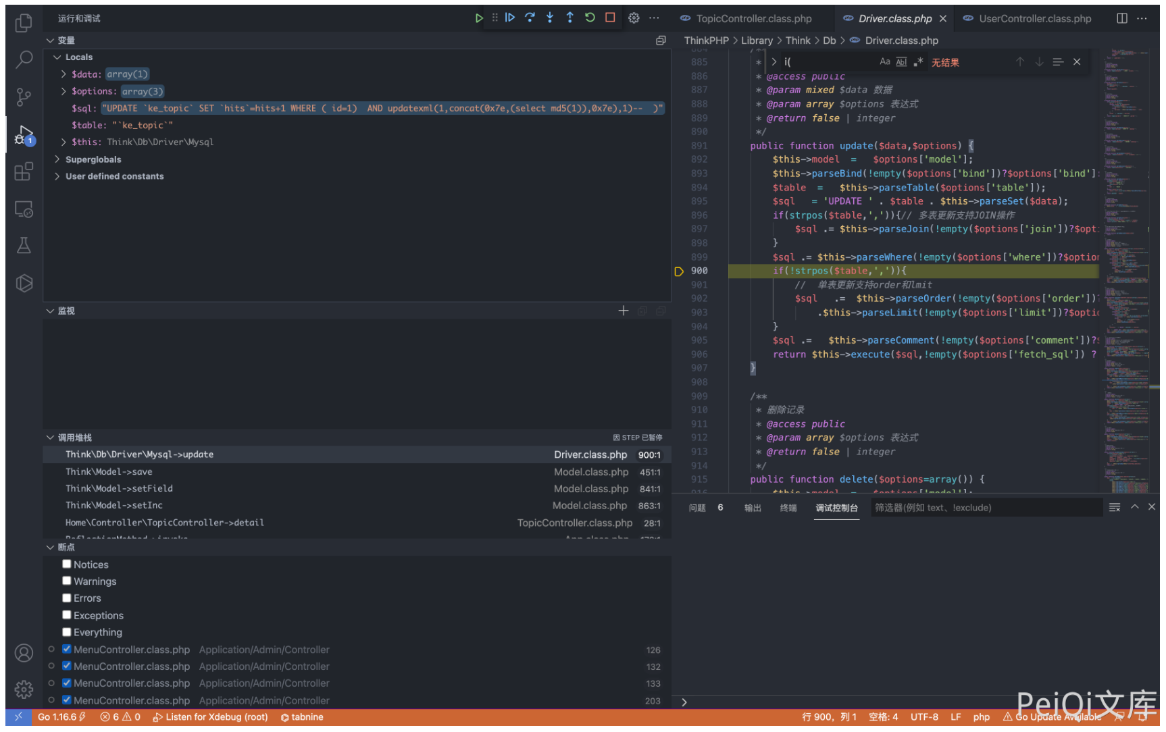Click the Step Into debug icon
The width and height of the screenshot is (1166, 732).
coord(550,18)
